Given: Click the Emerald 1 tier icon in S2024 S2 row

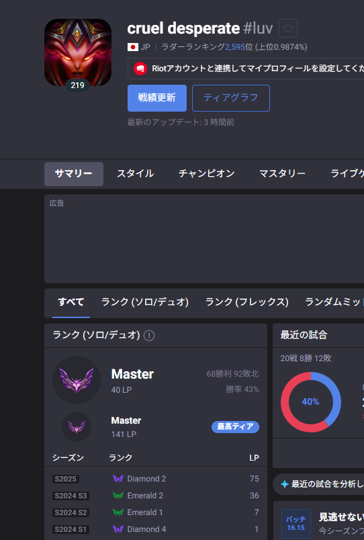Looking at the screenshot, I should tap(118, 512).
